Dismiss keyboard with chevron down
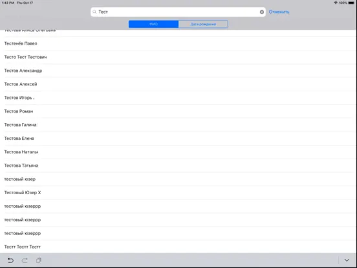Viewport: 357px width, 268px height. coord(347,260)
